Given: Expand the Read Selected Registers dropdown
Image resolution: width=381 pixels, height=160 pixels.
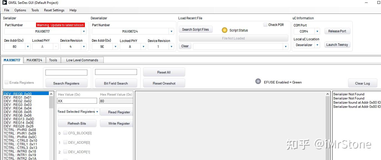Looking at the screenshot, I should pyautogui.click(x=97, y=112).
